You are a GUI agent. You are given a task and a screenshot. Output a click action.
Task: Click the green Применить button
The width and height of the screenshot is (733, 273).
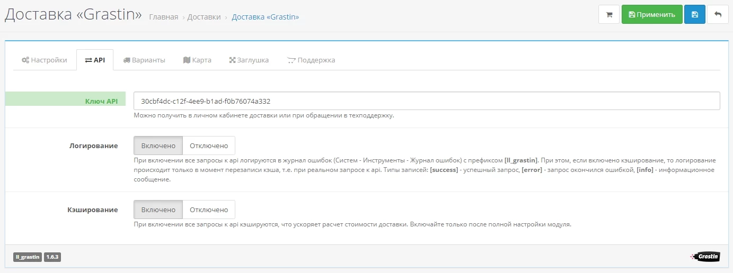(652, 15)
